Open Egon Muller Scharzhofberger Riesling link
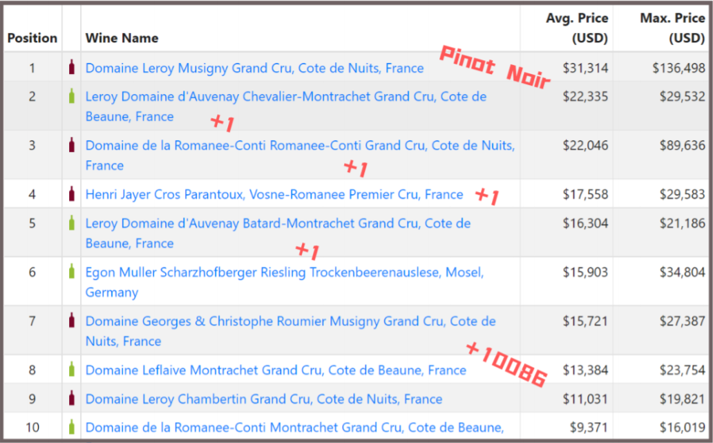 [284, 273]
